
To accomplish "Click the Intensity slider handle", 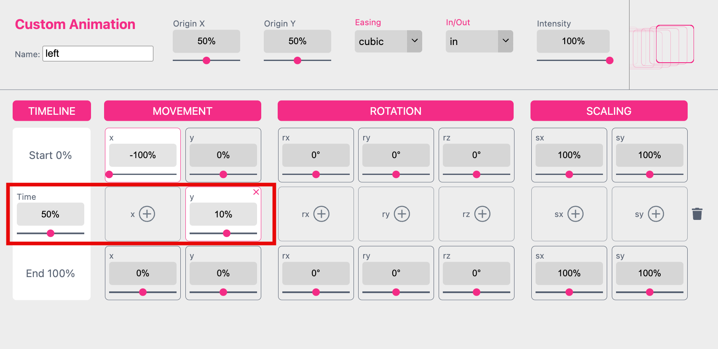I will pos(609,61).
